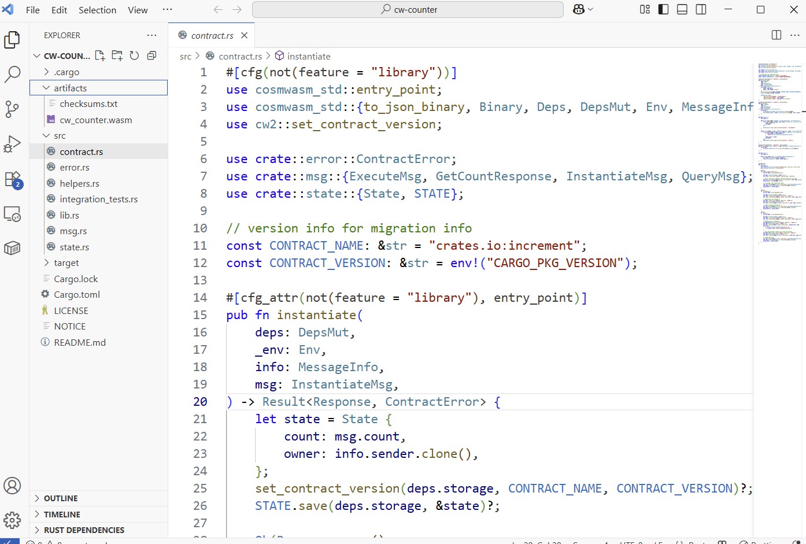Open the Extensions view with badge
Viewport: 806px width, 544px height.
(12, 179)
